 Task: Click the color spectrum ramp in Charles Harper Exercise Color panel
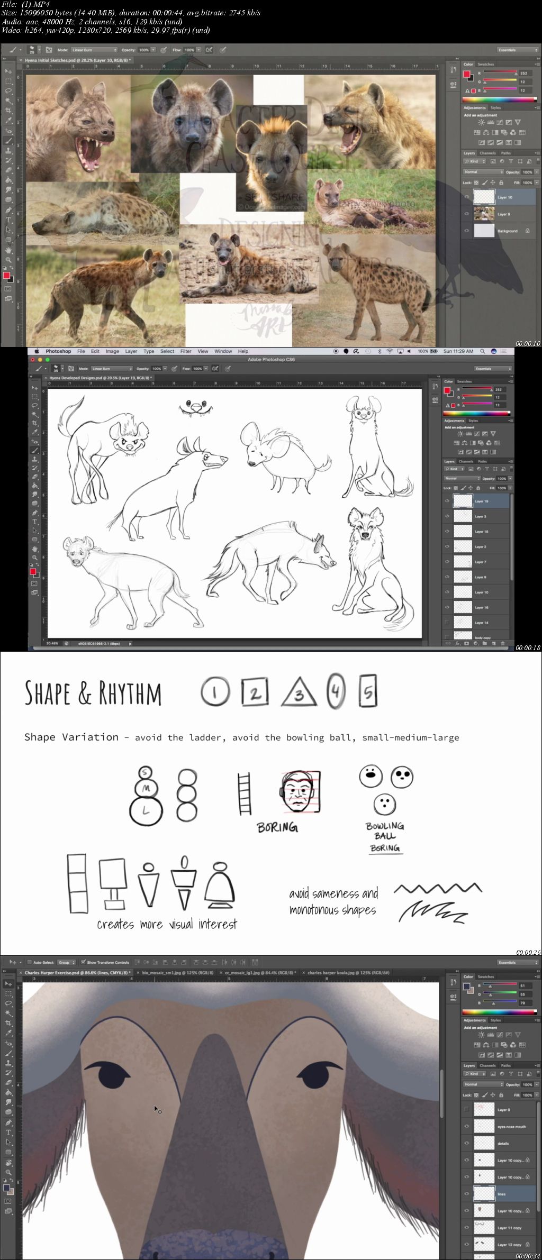click(500, 1012)
